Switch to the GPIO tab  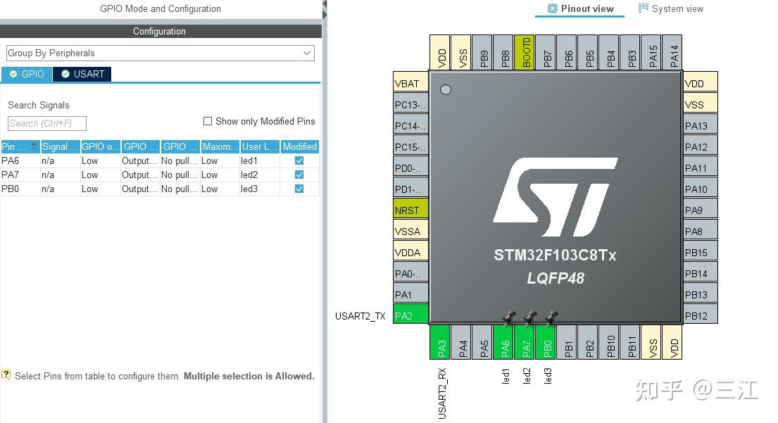point(32,74)
